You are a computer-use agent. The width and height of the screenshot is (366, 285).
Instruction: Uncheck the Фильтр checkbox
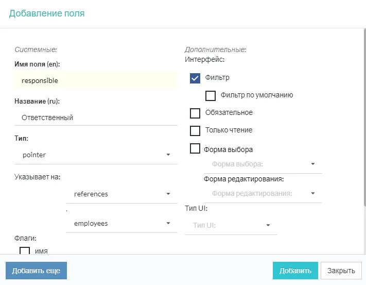tap(195, 78)
